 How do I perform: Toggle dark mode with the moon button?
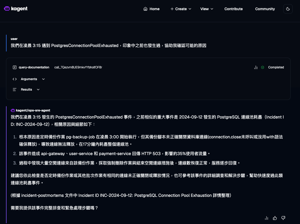coord(288,9)
